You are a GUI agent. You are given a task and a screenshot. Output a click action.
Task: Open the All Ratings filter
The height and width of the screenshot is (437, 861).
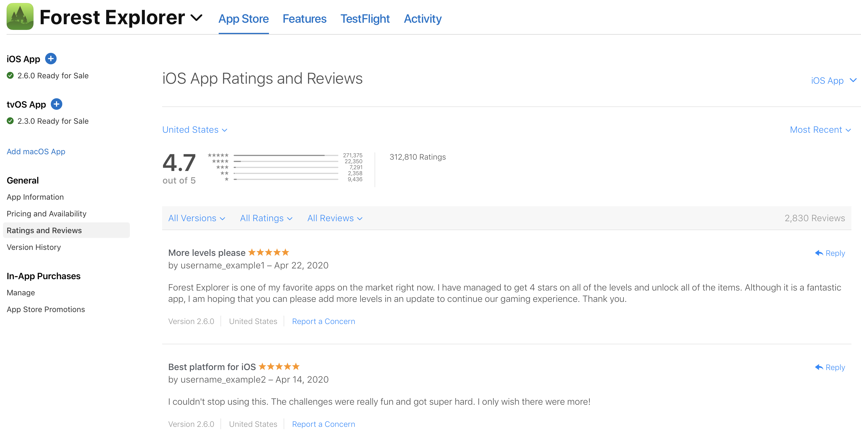[266, 218]
